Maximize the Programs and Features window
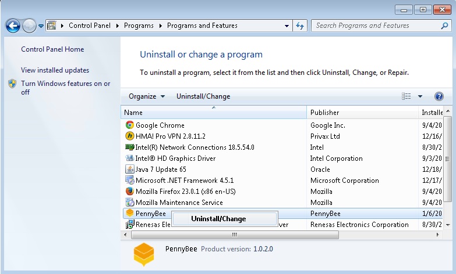This screenshot has height=274, width=456. click(x=423, y=10)
